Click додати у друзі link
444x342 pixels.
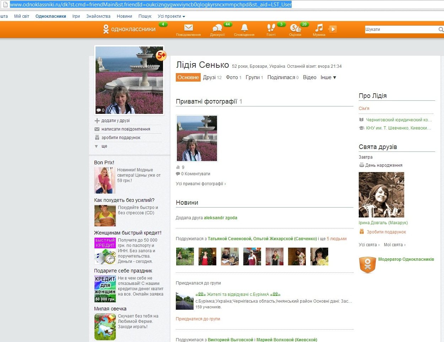115,121
